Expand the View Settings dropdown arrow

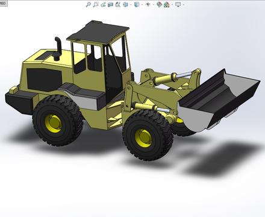click(184, 4)
